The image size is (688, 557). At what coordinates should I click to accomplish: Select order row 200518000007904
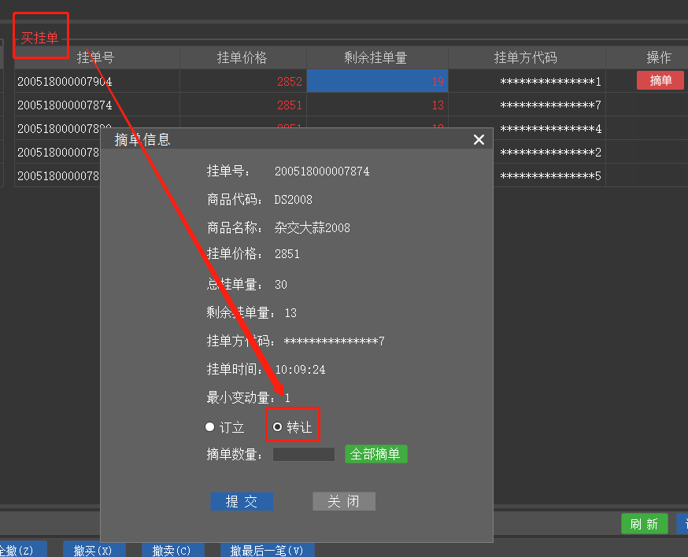click(65, 82)
